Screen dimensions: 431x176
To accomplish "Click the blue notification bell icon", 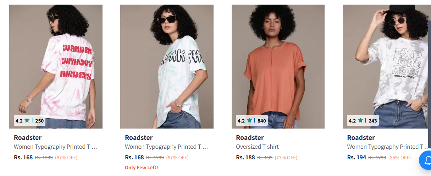I will click(426, 160).
